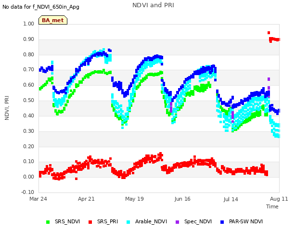Image resolution: width=308 pixels, height=231 pixels.
Task: Click the chart title NDVI and PRI
Action: (153, 5)
